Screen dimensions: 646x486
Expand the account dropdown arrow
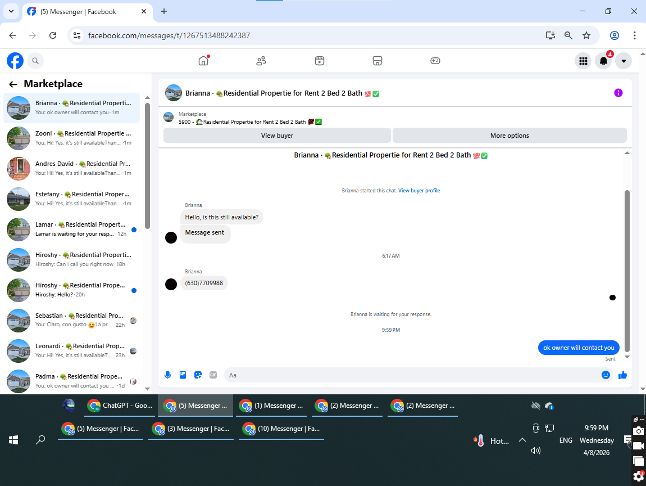624,61
